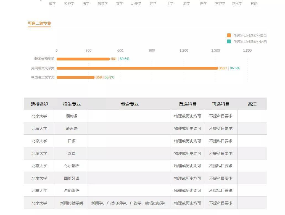Click 北京大学 in the 日语 row
Viewport: 285px width, 215px height.
click(x=39, y=141)
